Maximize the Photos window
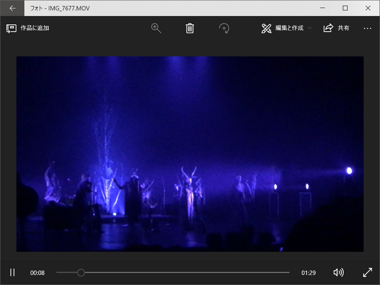This screenshot has width=380, height=285. [x=345, y=8]
